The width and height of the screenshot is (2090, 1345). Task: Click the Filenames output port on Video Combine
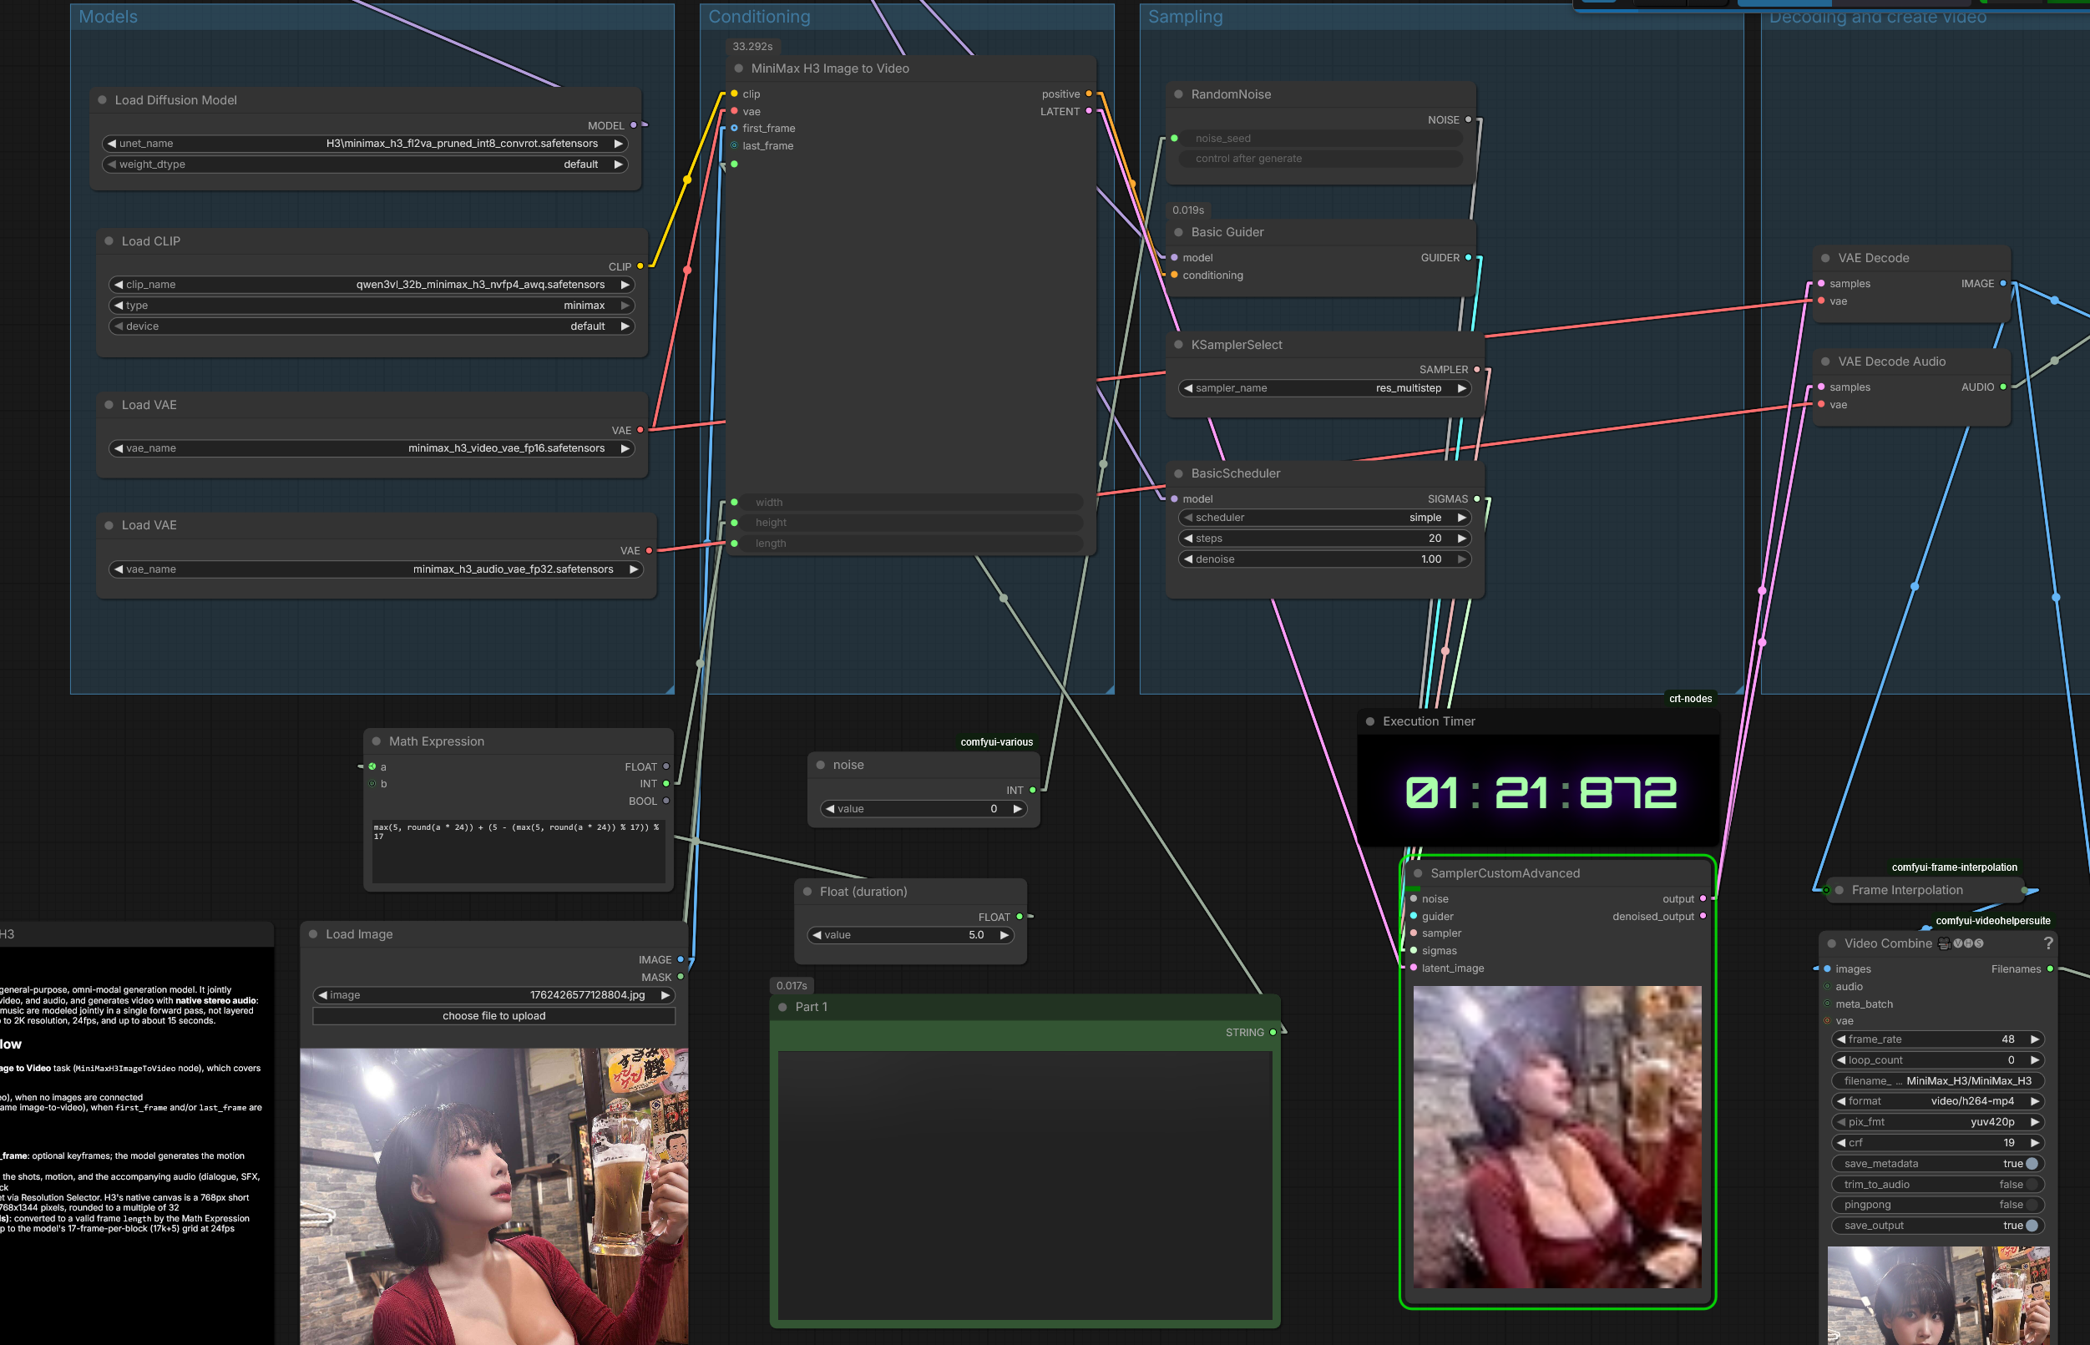coord(2050,968)
